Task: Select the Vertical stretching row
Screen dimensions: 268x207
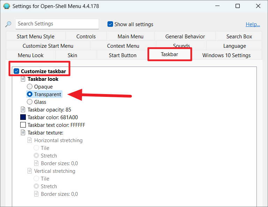Action: 55,171
